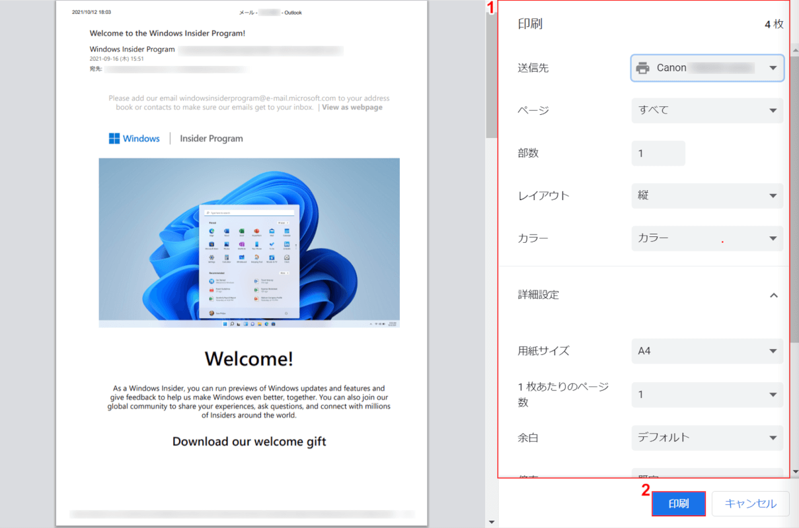Click the 印刷 heading text
The image size is (799, 528).
pyautogui.click(x=531, y=24)
